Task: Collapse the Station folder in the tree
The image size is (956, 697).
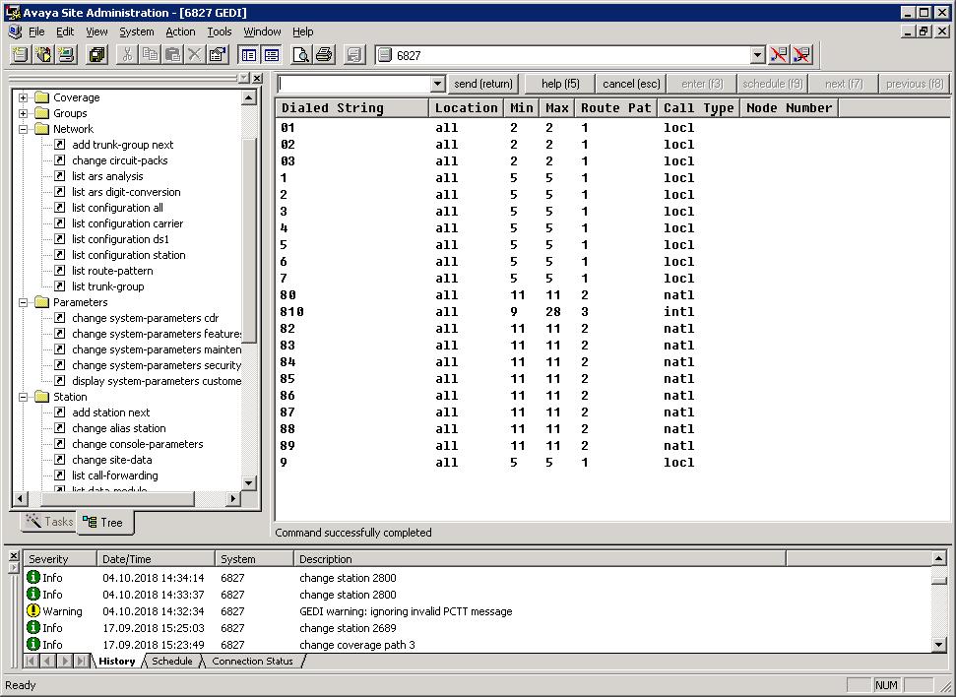Action: point(23,397)
